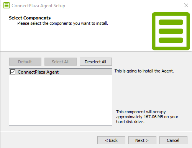Go to the previous step with Back
Viewport: 192px width, 148px height.
tap(111, 140)
